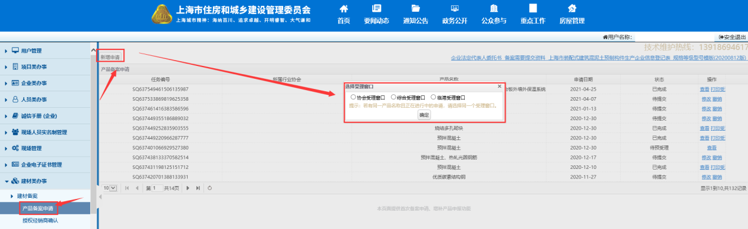Viewport: 748px width, 229px height.
Task: Go to the first page of the grid
Action: pyautogui.click(x=127, y=188)
